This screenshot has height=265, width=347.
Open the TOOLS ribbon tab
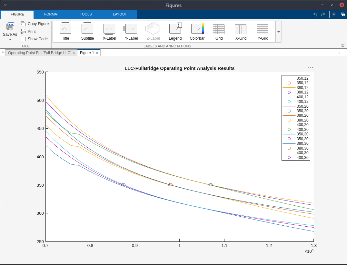[x=86, y=14]
